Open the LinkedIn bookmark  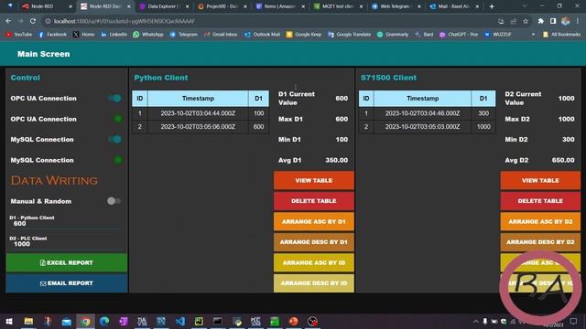coord(114,35)
